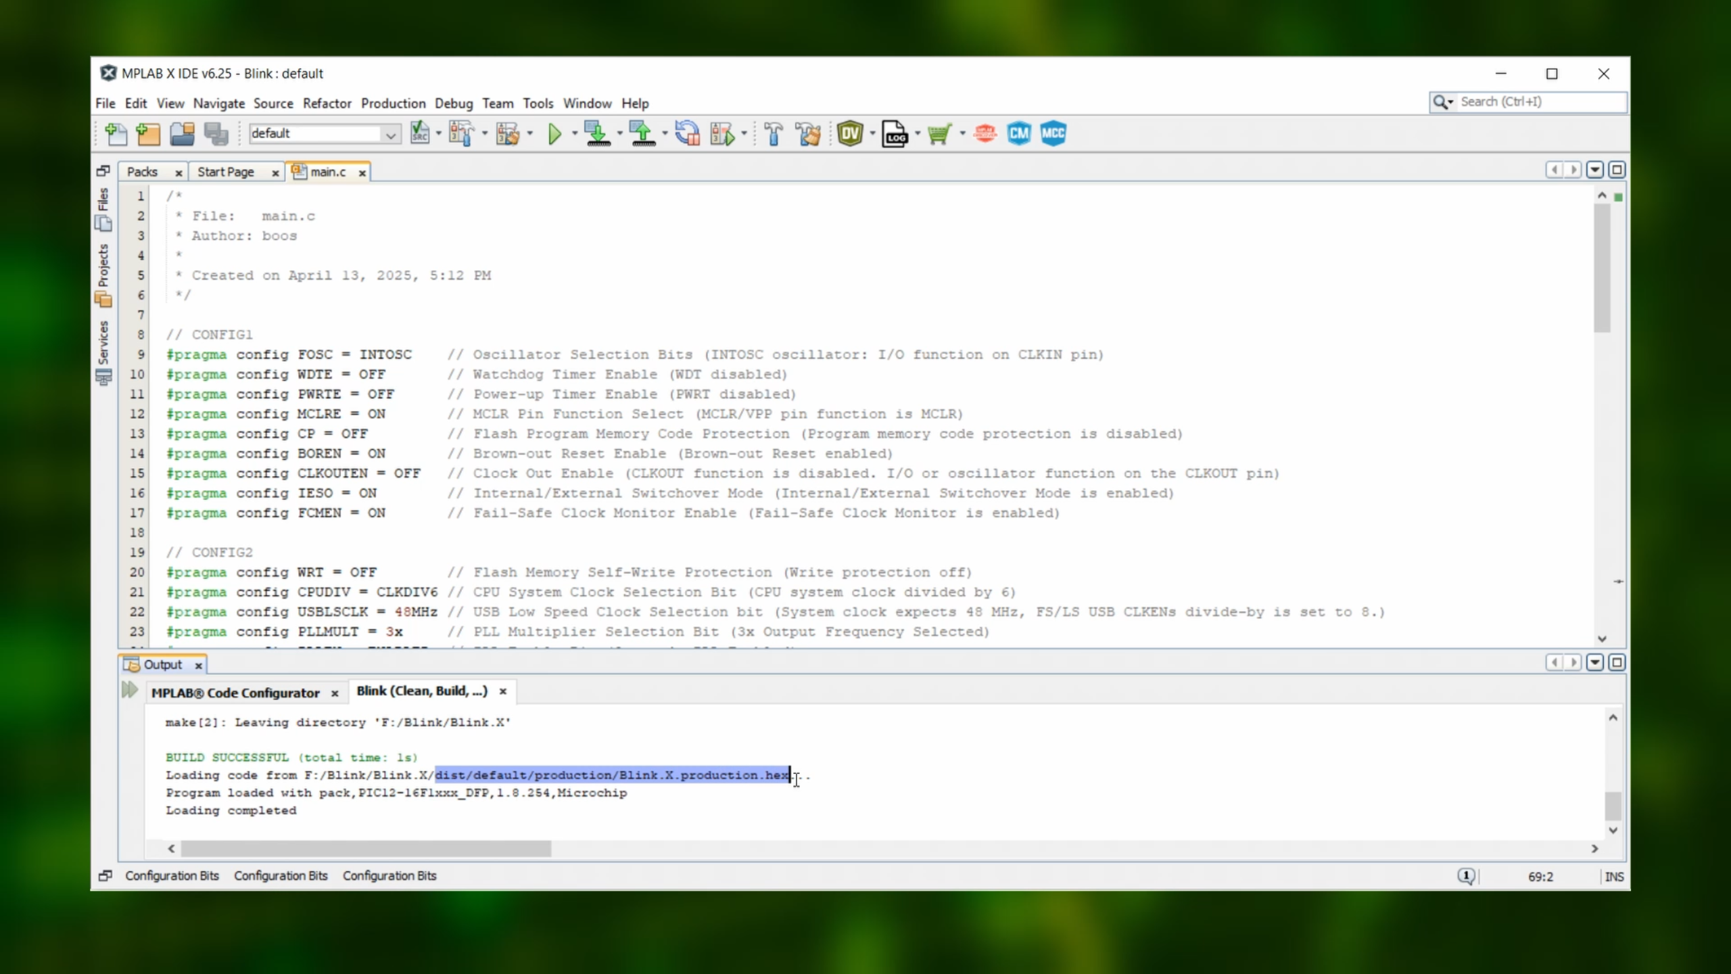Click the New Project icon
Image resolution: width=1731 pixels, height=974 pixels.
click(148, 134)
